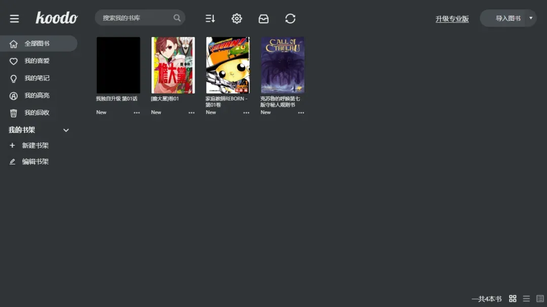Viewport: 547px width, 307px height.
Task: Switch to grid card view mode
Action: point(513,299)
